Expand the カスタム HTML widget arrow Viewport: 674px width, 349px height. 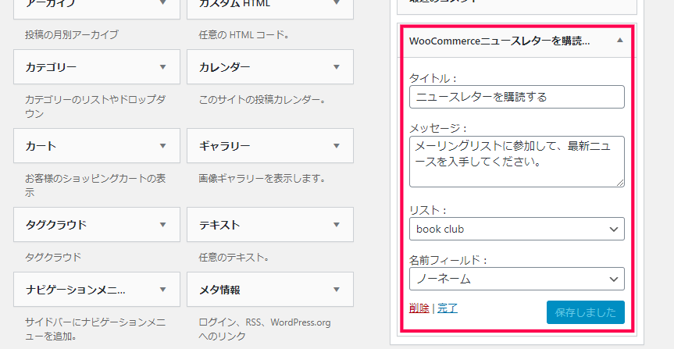(x=337, y=3)
